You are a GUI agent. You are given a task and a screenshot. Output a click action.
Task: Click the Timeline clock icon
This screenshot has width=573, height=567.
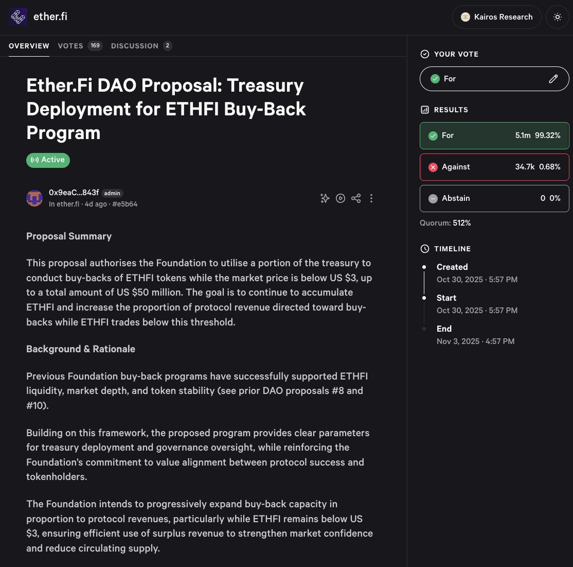(425, 249)
